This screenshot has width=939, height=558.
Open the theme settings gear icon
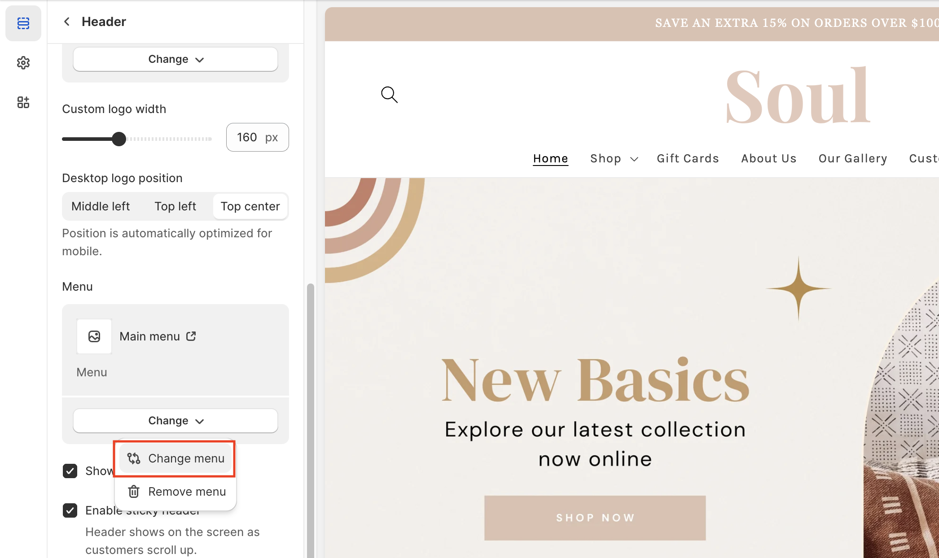23,63
